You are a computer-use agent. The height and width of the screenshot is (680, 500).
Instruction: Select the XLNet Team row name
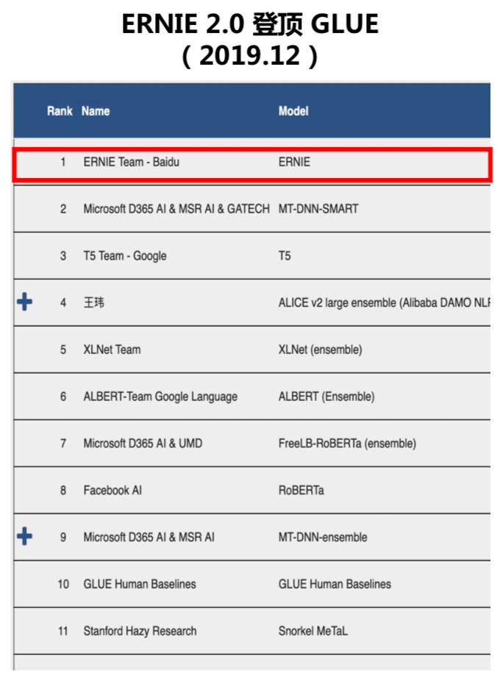[112, 350]
